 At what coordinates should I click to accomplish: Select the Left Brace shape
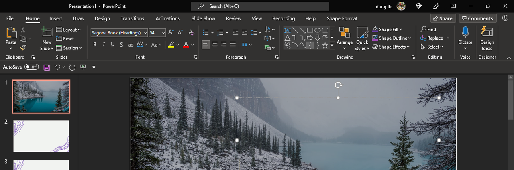(310, 45)
